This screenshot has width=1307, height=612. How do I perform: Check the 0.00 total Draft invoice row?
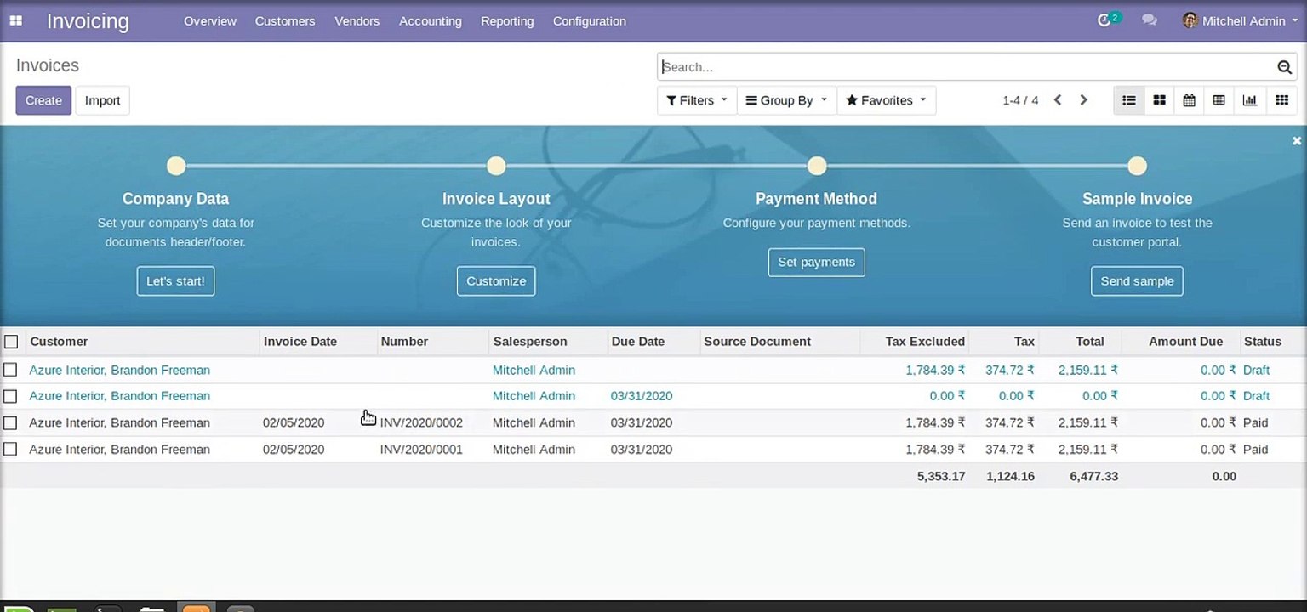10,396
